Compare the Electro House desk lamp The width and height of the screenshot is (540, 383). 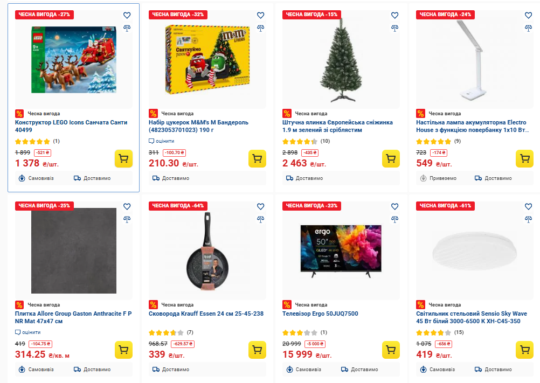click(x=528, y=28)
